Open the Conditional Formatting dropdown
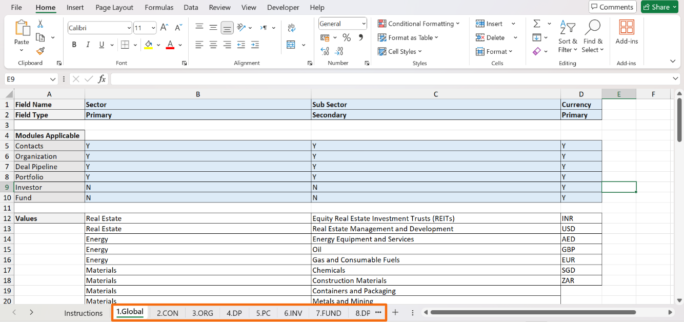The width and height of the screenshot is (684, 322). [x=418, y=24]
